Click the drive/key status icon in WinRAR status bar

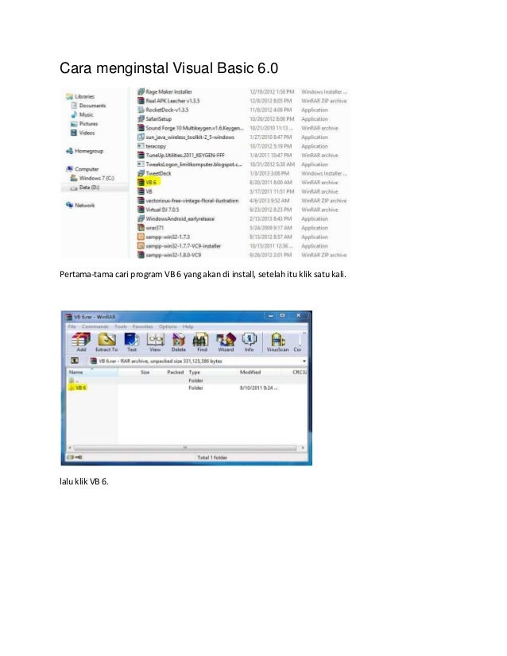tap(75, 457)
